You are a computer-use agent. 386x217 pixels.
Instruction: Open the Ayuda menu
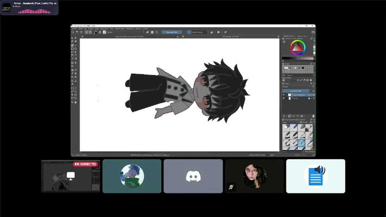tap(145, 29)
